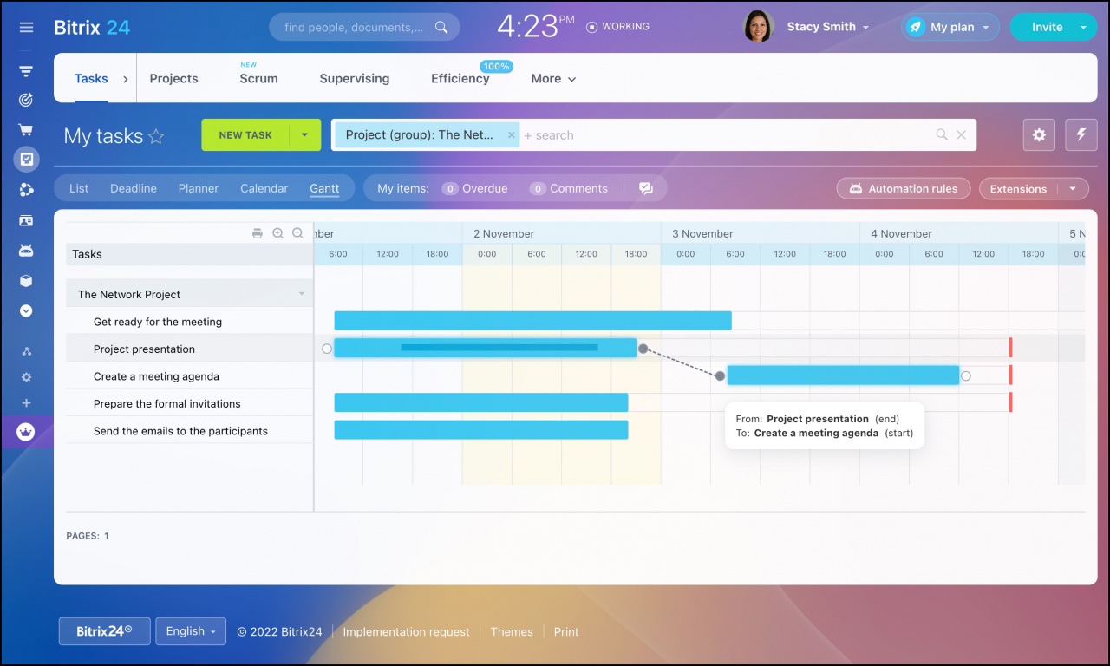1110x666 pixels.
Task: Open the My plan button
Action: click(x=950, y=27)
